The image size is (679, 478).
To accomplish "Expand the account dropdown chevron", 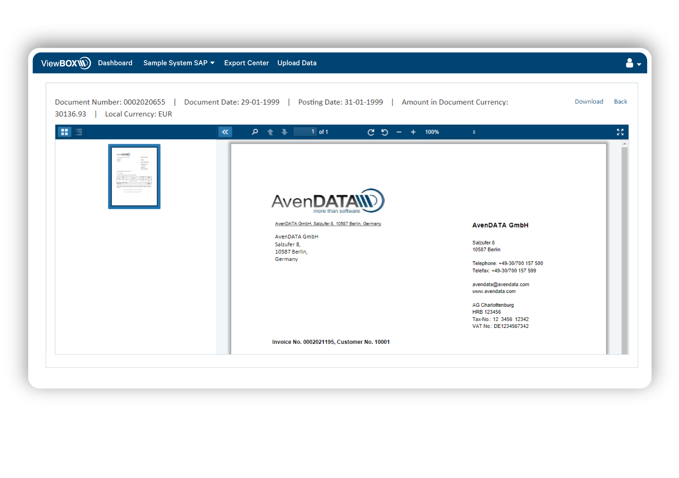I will click(639, 65).
